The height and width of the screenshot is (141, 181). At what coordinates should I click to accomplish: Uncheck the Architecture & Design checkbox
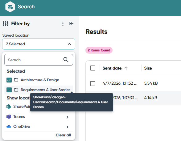(9, 80)
